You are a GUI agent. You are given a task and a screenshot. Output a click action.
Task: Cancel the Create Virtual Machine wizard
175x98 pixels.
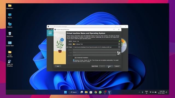117,66
